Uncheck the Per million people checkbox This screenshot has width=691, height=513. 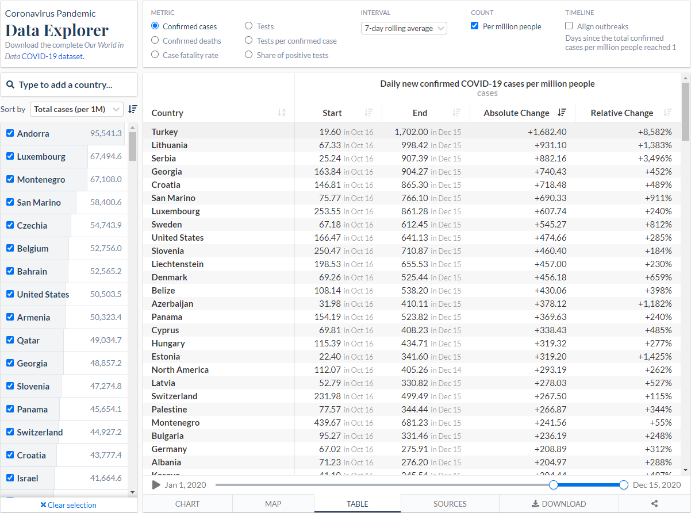(x=475, y=26)
